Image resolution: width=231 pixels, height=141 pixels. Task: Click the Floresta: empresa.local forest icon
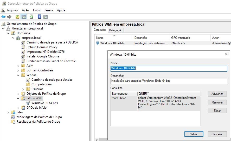(8, 28)
